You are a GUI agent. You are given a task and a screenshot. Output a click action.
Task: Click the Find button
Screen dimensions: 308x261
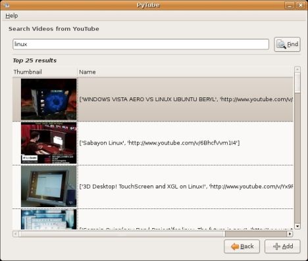click(x=287, y=45)
